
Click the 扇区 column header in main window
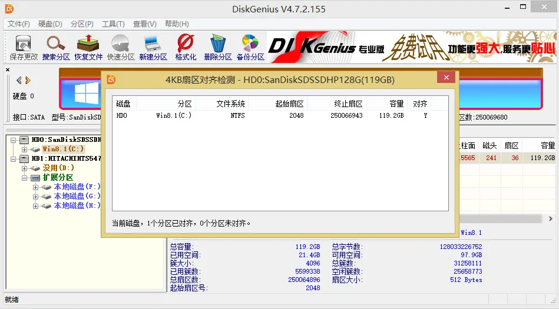tap(511, 145)
